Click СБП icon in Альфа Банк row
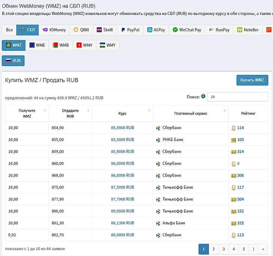 pyautogui.click(x=158, y=224)
